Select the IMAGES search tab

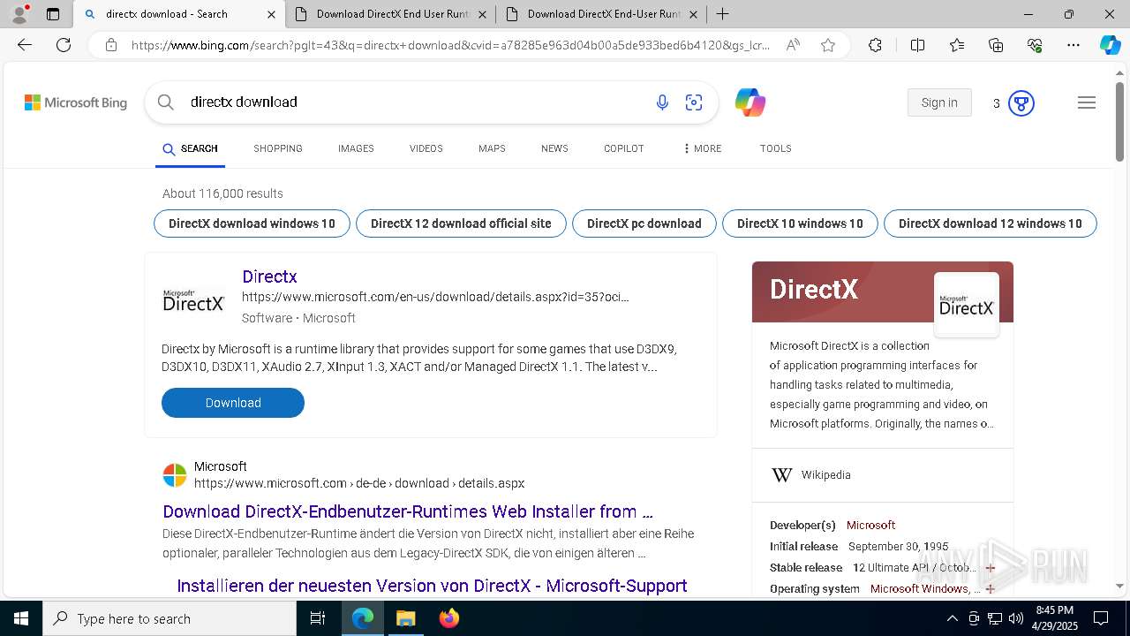click(356, 148)
